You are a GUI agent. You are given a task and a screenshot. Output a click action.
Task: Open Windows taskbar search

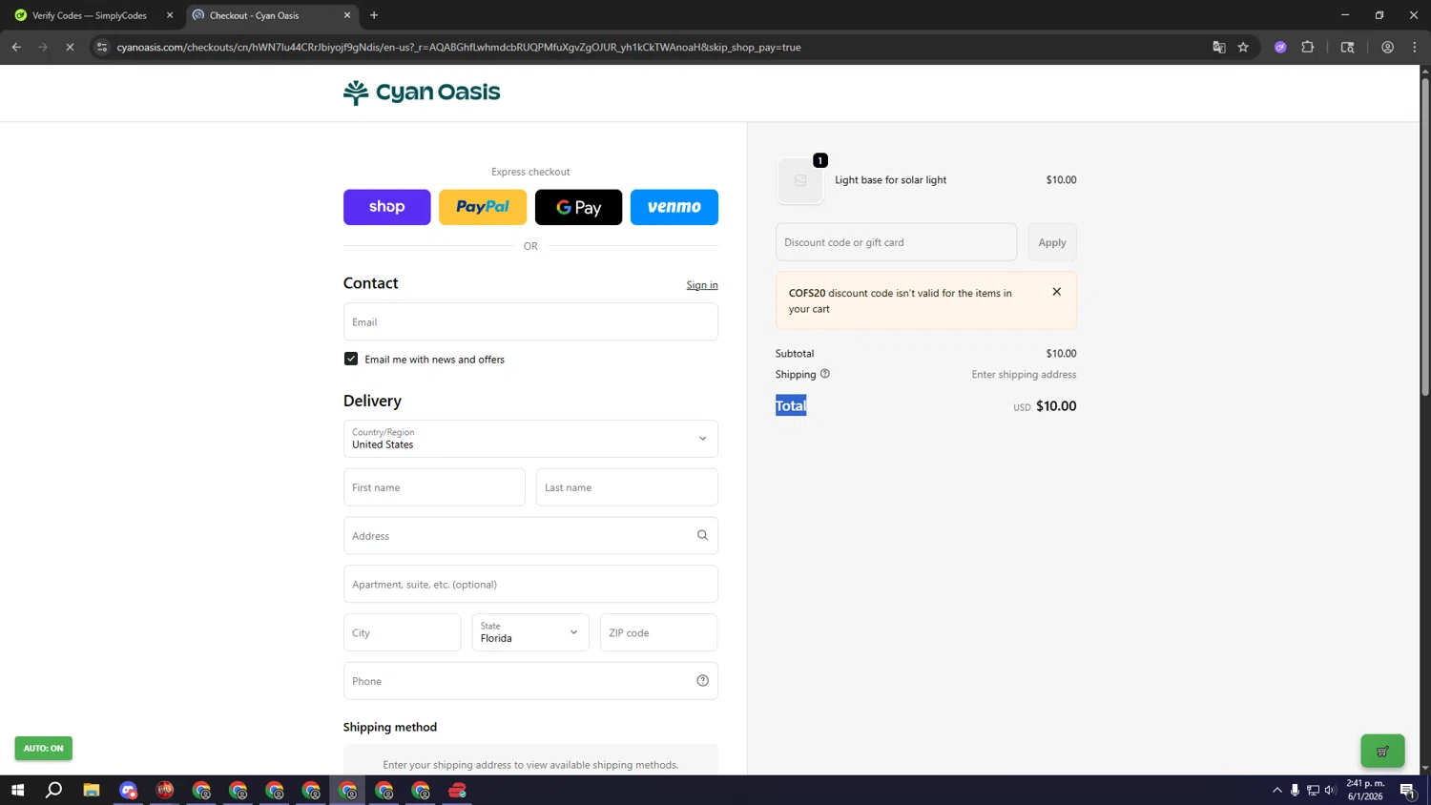click(x=54, y=790)
